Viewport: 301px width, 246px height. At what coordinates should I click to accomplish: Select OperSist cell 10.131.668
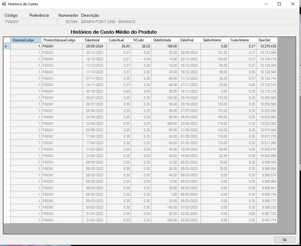click(267, 53)
